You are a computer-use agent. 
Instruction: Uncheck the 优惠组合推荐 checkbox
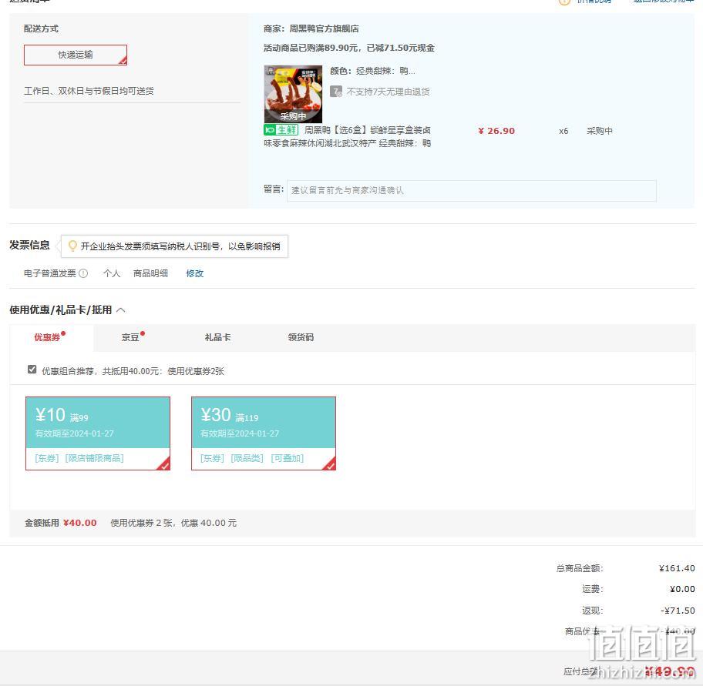point(32,370)
